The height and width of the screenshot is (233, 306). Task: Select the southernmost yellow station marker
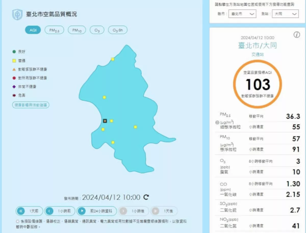(x=113, y=142)
